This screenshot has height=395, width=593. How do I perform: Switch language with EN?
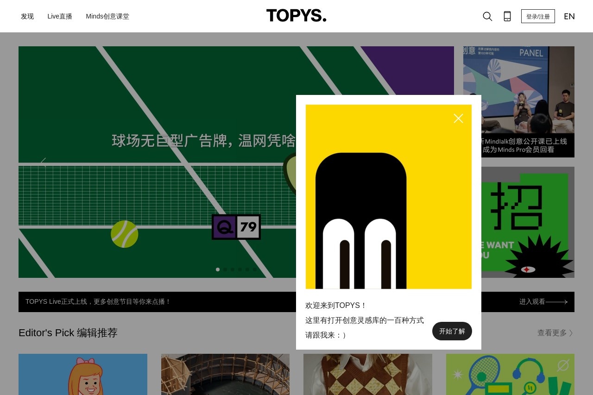pos(569,16)
